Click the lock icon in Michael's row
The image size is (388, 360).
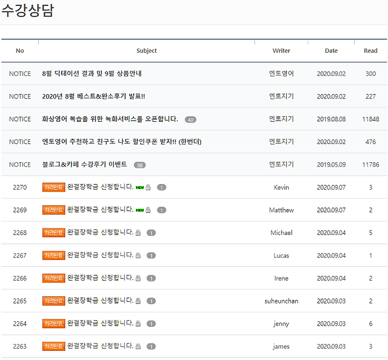[138, 233]
